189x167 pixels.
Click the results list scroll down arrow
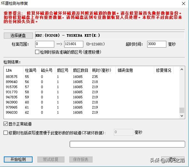pyautogui.click(x=182, y=116)
